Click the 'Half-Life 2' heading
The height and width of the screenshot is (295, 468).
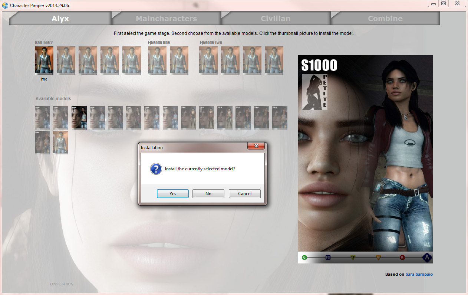(44, 42)
